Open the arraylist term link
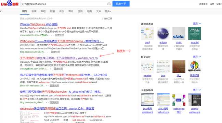Image resolution: width=222 pixels, height=123 pixels. point(195,42)
